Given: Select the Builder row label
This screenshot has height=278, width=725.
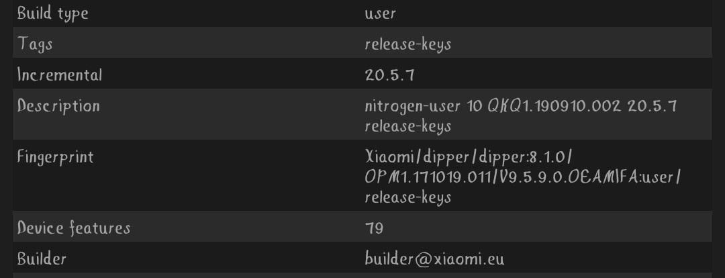Looking at the screenshot, I should (42, 258).
